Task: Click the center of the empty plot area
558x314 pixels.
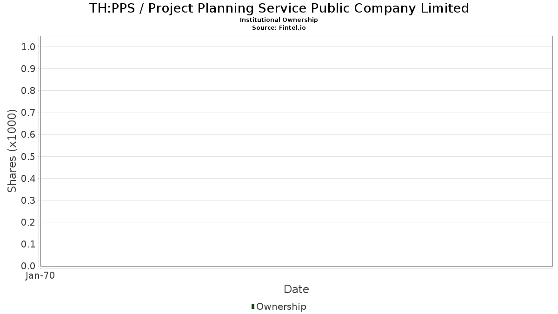Action: coord(296,151)
